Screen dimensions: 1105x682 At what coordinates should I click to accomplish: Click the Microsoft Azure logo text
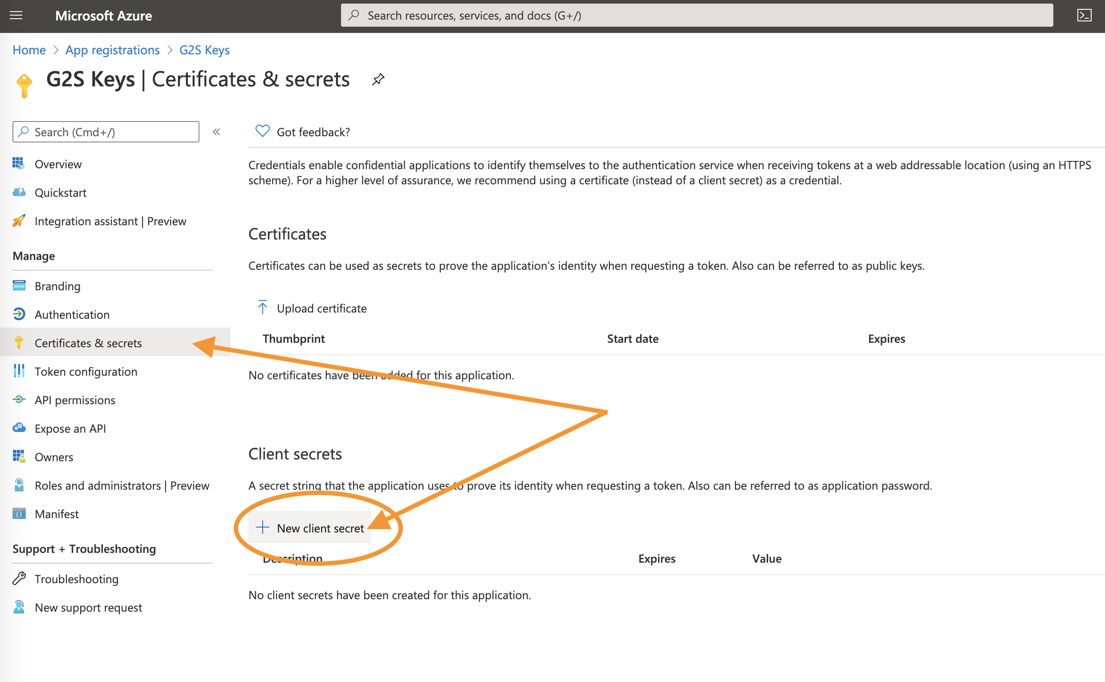[103, 16]
